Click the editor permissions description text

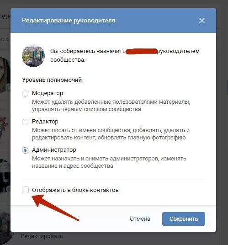point(111,134)
